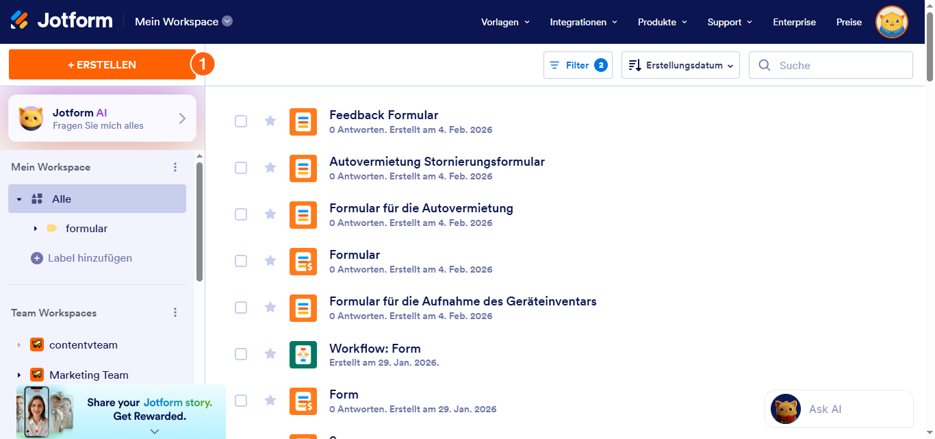The image size is (935, 439).
Task: Open the Filter panel showing two active filters
Action: [578, 64]
